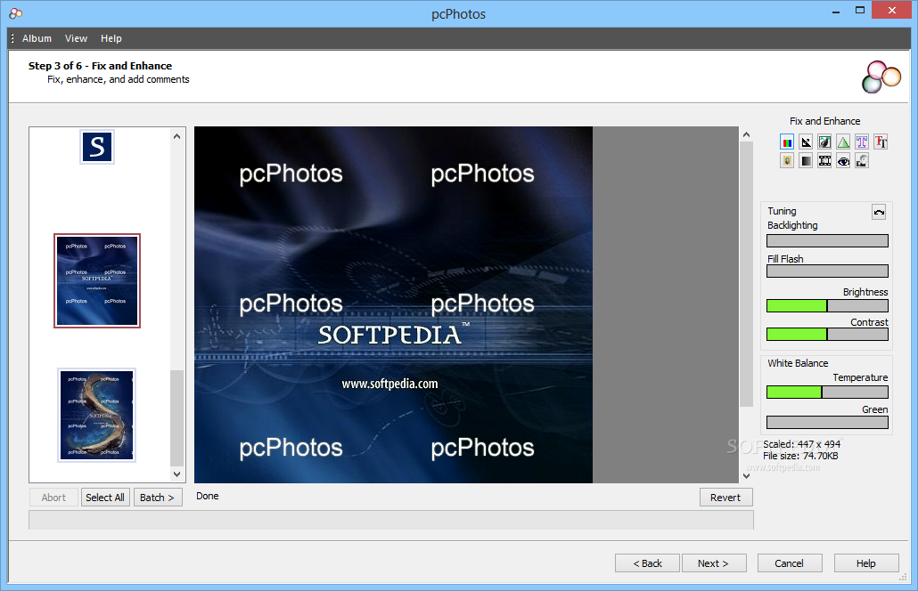Proceed with the Next > button

714,563
